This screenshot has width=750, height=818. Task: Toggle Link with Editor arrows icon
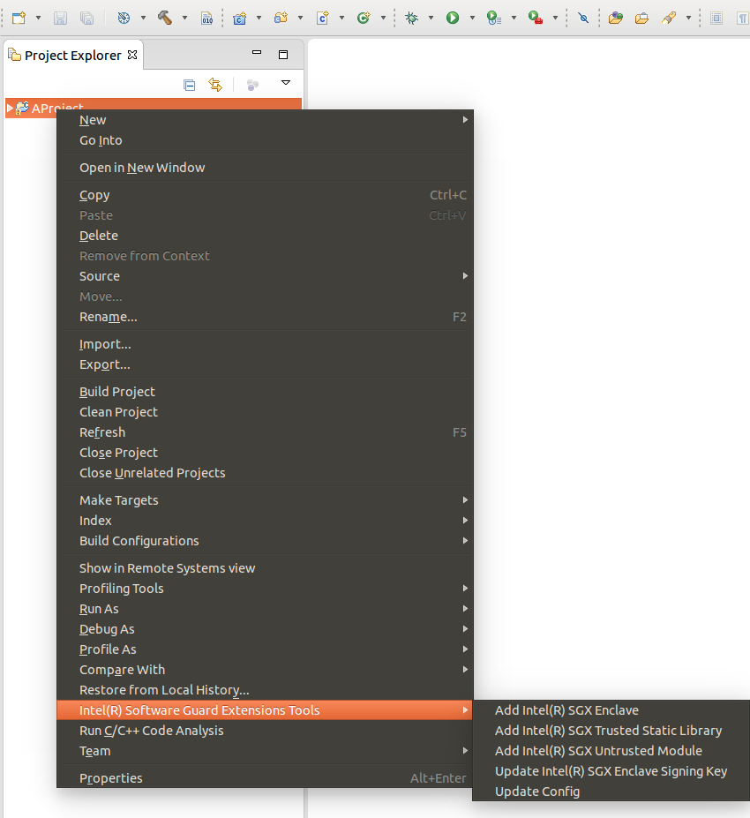214,85
